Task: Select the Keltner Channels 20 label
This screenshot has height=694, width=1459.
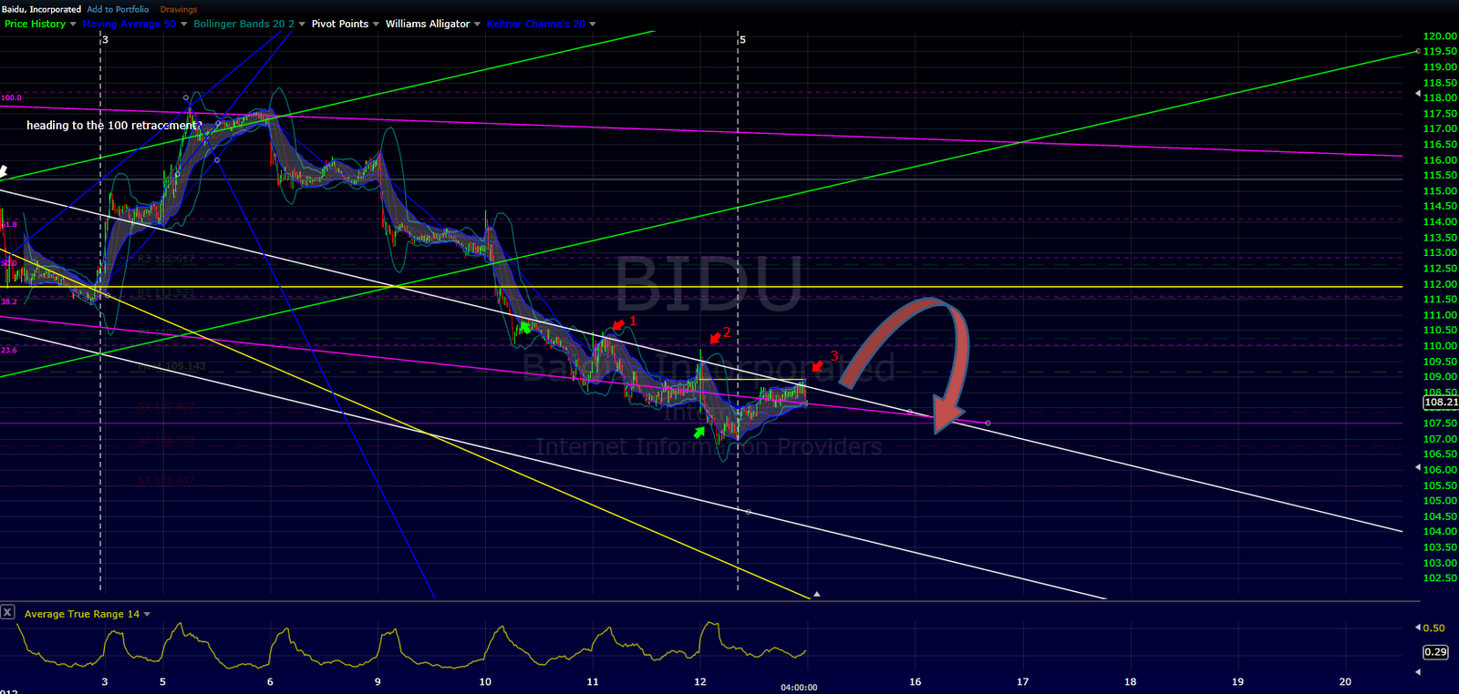Action: (536, 24)
